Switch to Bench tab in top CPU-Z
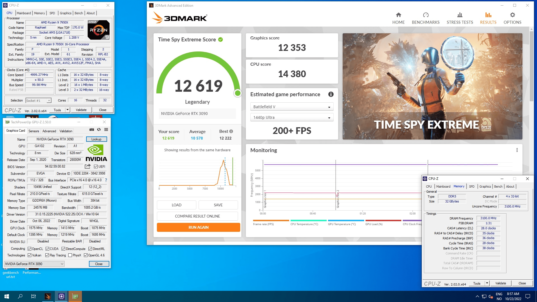 point(79,13)
